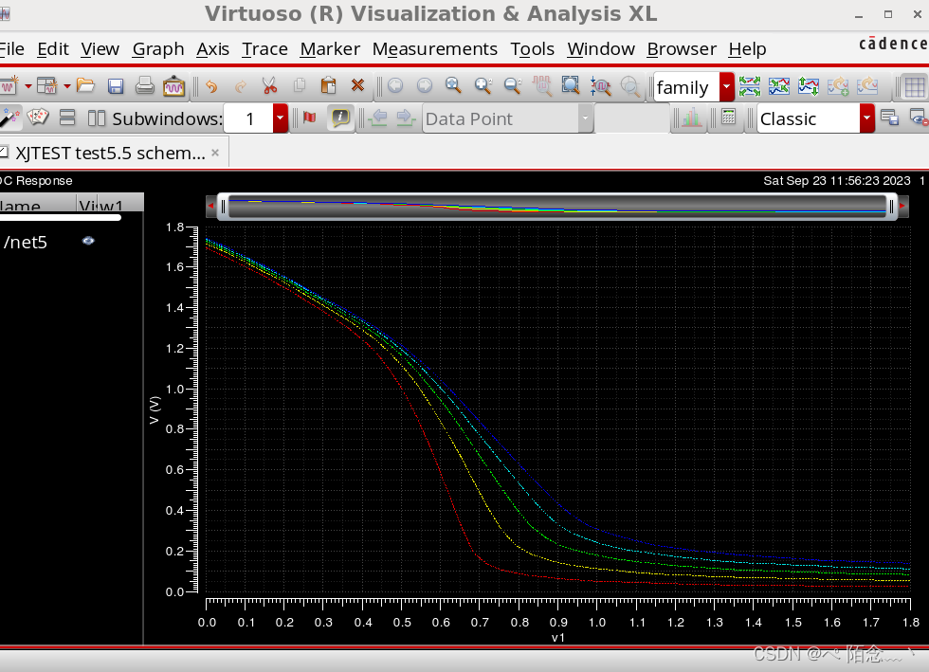Click the left red arrow of zoom scrollbar
The height and width of the screenshot is (672, 929).
[210, 206]
